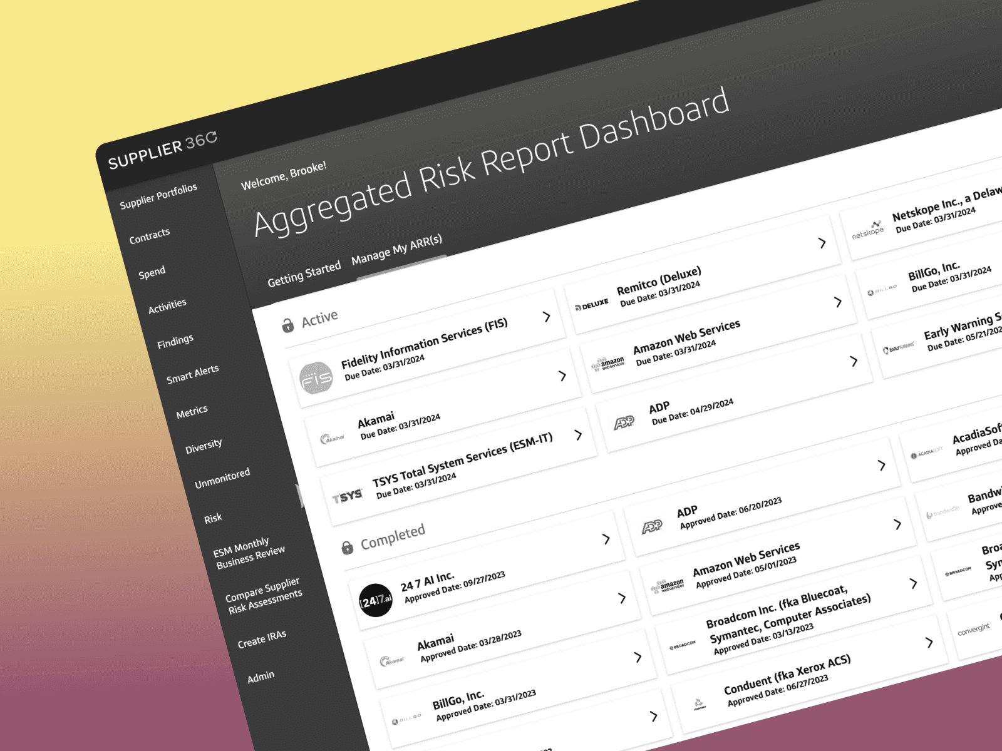
Task: Open the Spend sidebar item
Action: point(152,273)
